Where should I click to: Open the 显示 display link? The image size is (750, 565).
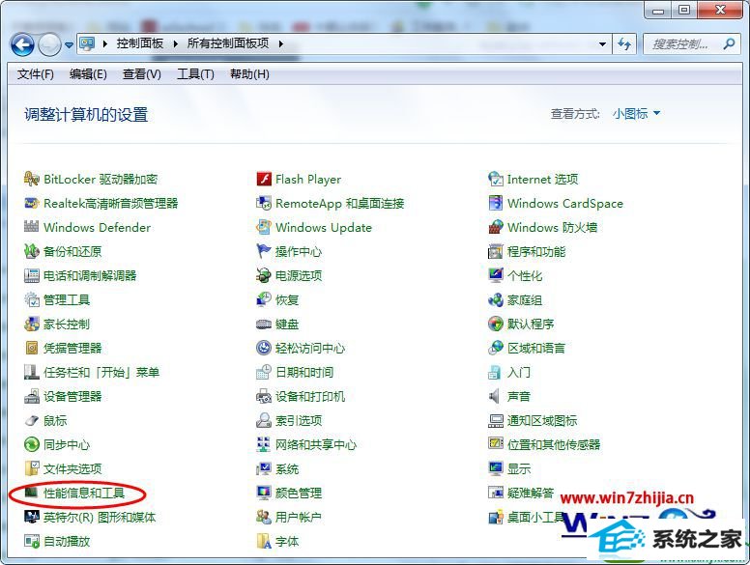[x=519, y=469]
